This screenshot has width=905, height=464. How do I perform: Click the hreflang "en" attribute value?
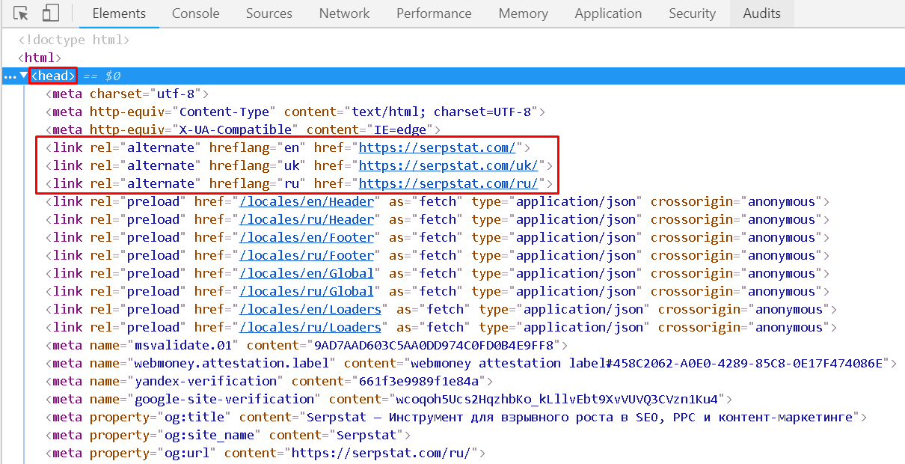point(292,147)
